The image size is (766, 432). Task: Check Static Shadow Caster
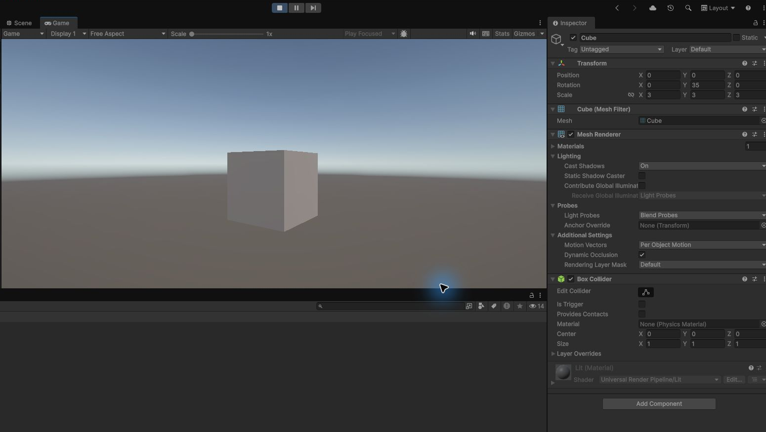point(642,176)
